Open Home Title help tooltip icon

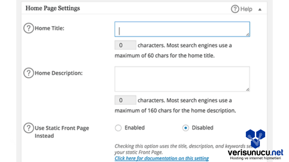[x=29, y=28]
